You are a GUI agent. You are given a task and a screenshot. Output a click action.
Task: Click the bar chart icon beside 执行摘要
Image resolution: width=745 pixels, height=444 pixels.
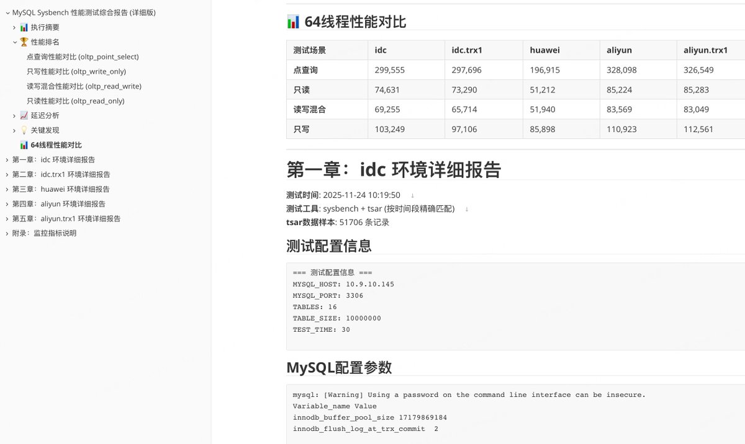(x=24, y=27)
